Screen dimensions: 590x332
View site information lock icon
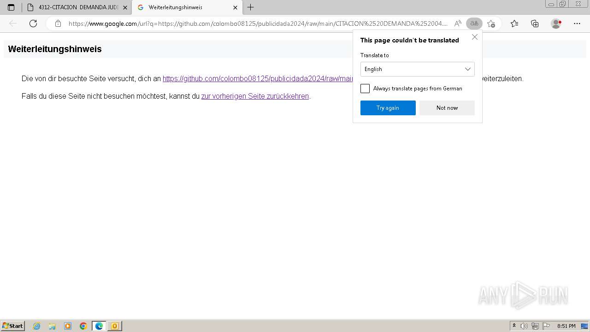[x=58, y=24]
